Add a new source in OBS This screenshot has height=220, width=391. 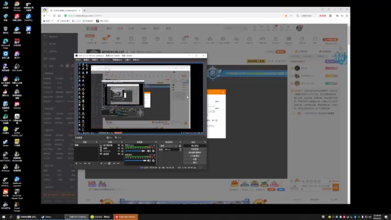tap(101, 163)
